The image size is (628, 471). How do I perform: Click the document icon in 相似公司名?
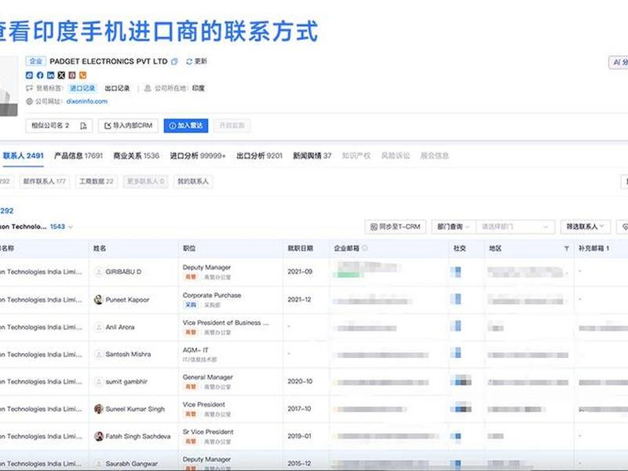point(83,126)
